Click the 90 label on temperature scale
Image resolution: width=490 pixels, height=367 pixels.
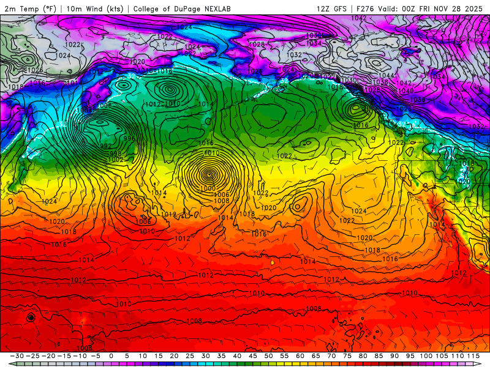[394, 356]
